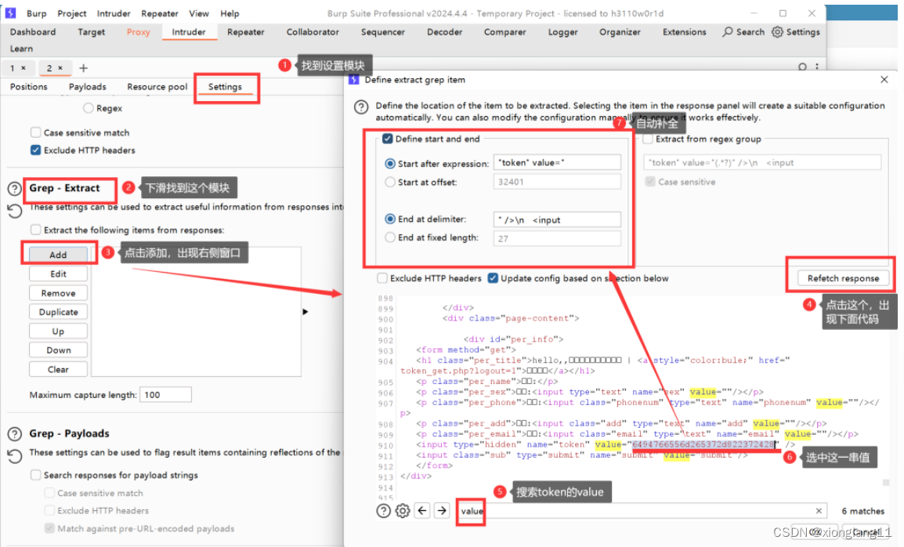Go to next search match arrow
The height and width of the screenshot is (547, 904).
tap(442, 511)
